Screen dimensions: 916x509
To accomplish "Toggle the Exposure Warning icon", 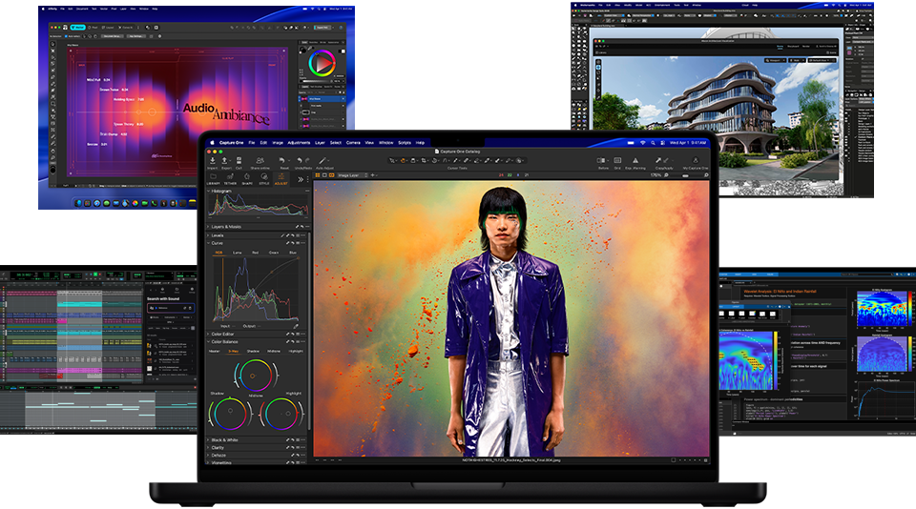I will pyautogui.click(x=635, y=160).
